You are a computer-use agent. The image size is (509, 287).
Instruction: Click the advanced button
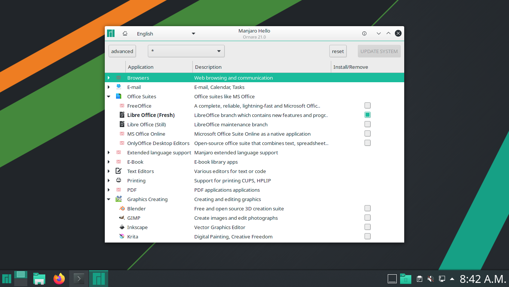122,51
